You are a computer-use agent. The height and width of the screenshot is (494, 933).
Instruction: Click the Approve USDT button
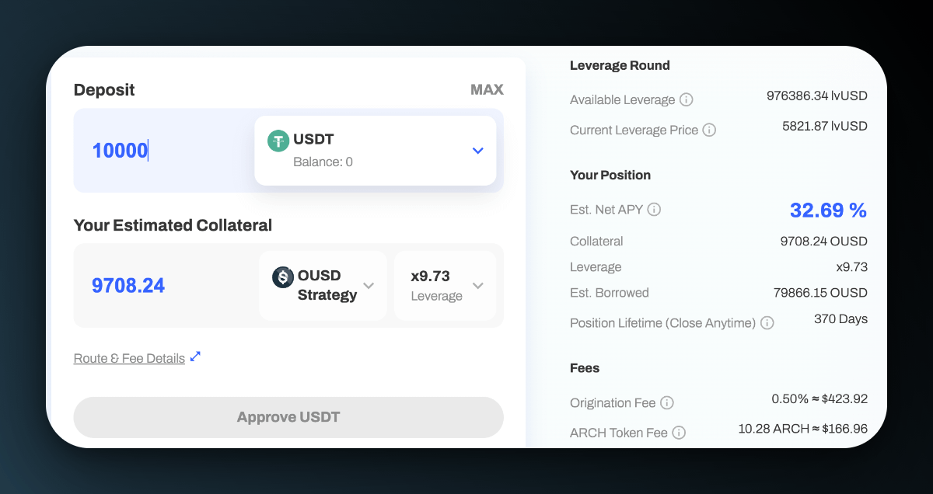(x=288, y=417)
